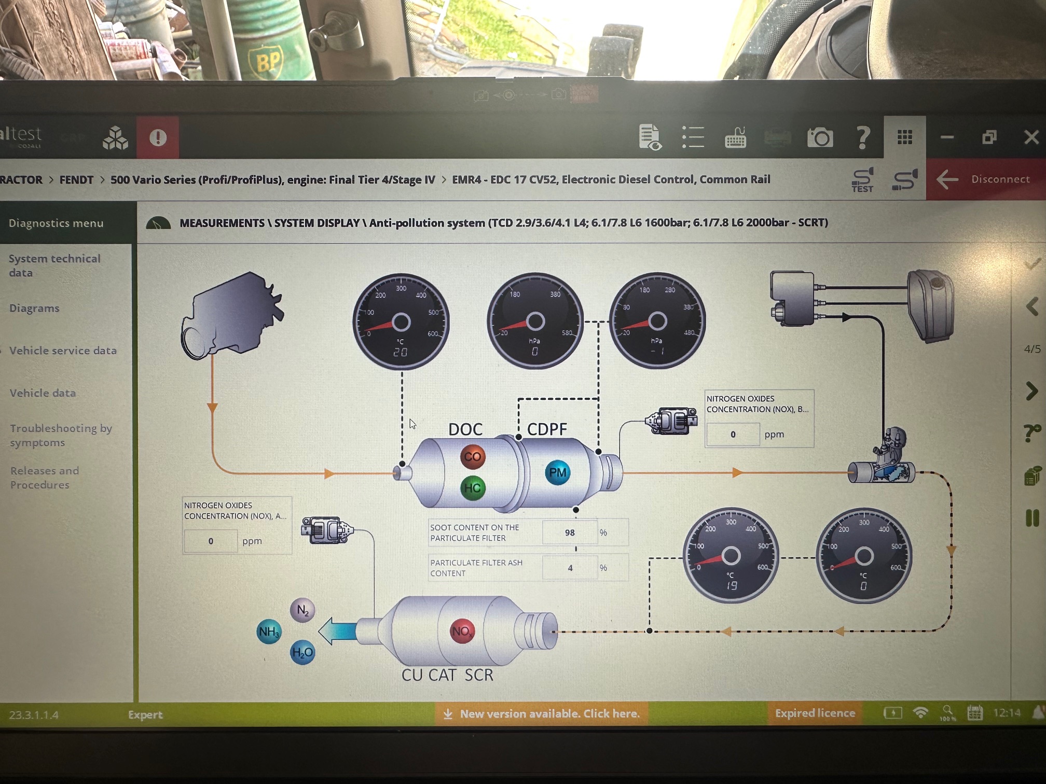This screenshot has width=1046, height=784.
Task: Open Diagrams menu item
Action: coord(34,308)
